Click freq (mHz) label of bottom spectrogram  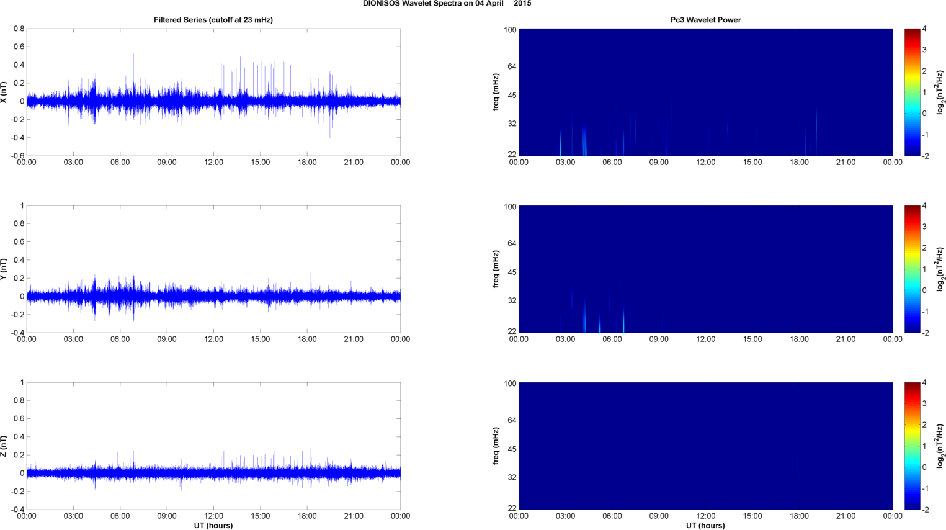point(496,446)
